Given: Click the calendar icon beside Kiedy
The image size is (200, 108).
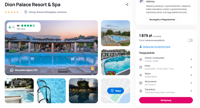Looking at the screenshot, I should click(x=141, y=67).
